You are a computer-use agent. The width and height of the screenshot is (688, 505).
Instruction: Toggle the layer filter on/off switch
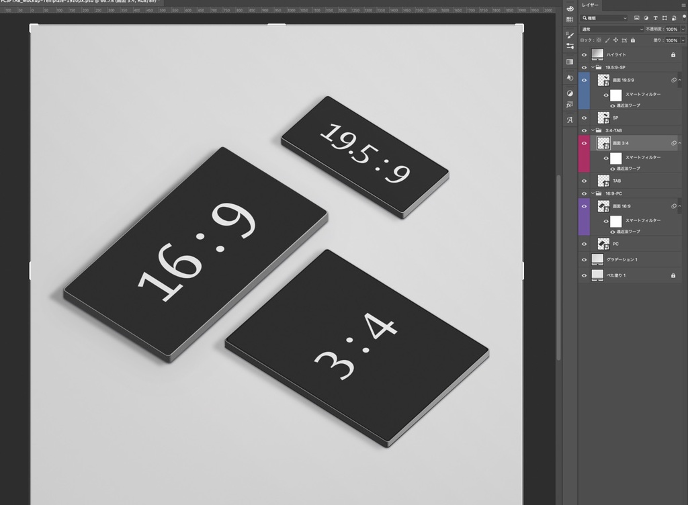[x=684, y=18]
